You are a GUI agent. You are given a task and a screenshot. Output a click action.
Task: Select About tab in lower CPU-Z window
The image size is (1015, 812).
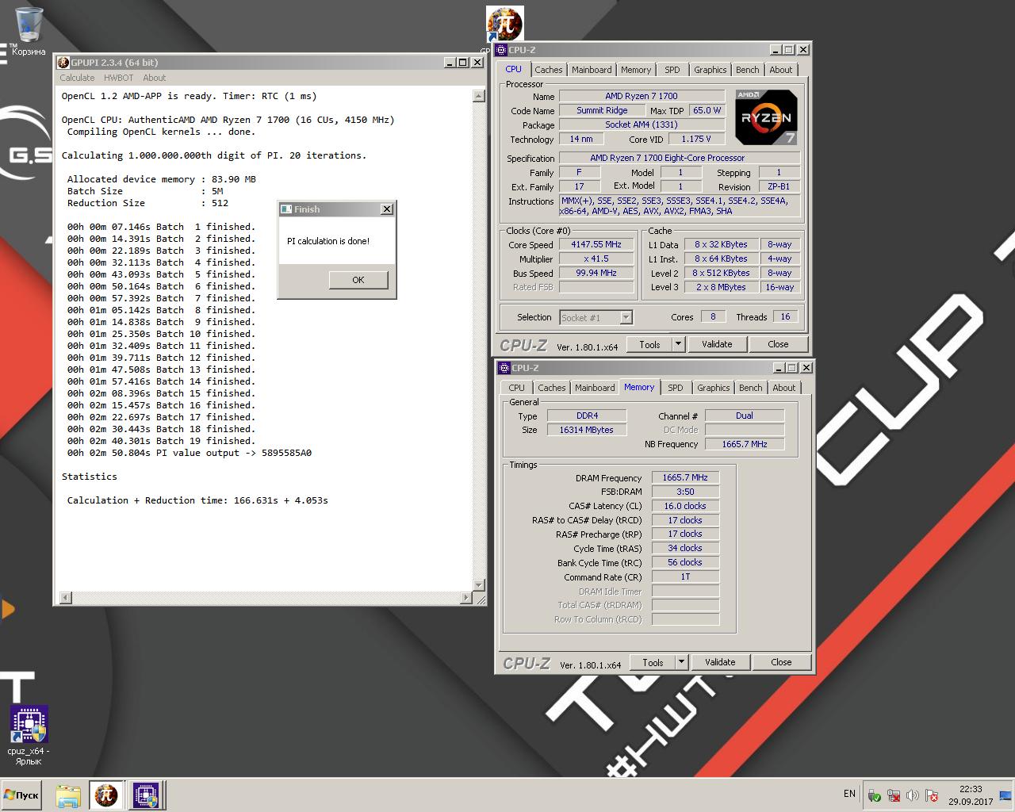(784, 388)
